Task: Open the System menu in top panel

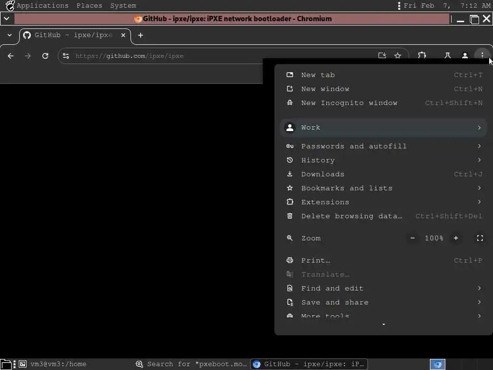Action: [123, 6]
